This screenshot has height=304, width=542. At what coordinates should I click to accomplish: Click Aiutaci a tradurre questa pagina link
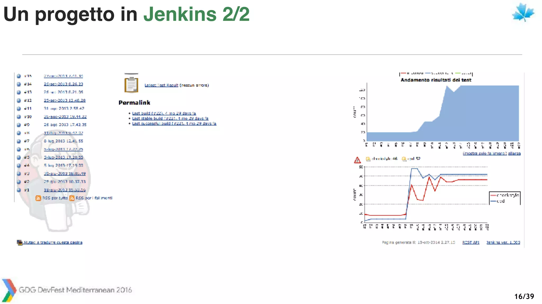pos(53,242)
